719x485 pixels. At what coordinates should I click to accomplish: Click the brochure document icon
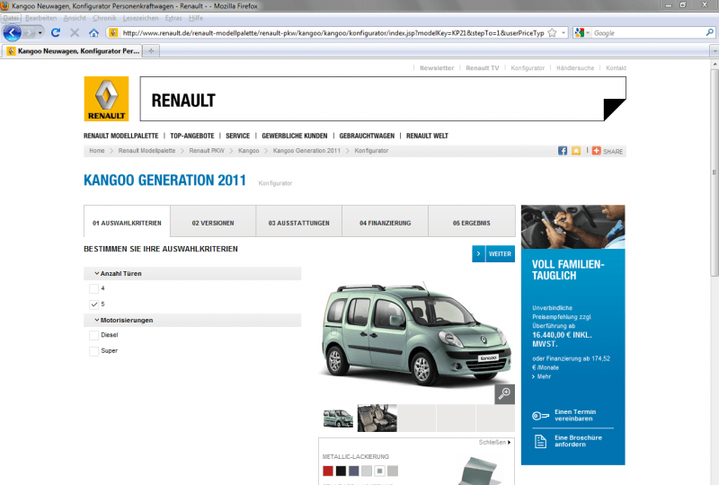541,441
